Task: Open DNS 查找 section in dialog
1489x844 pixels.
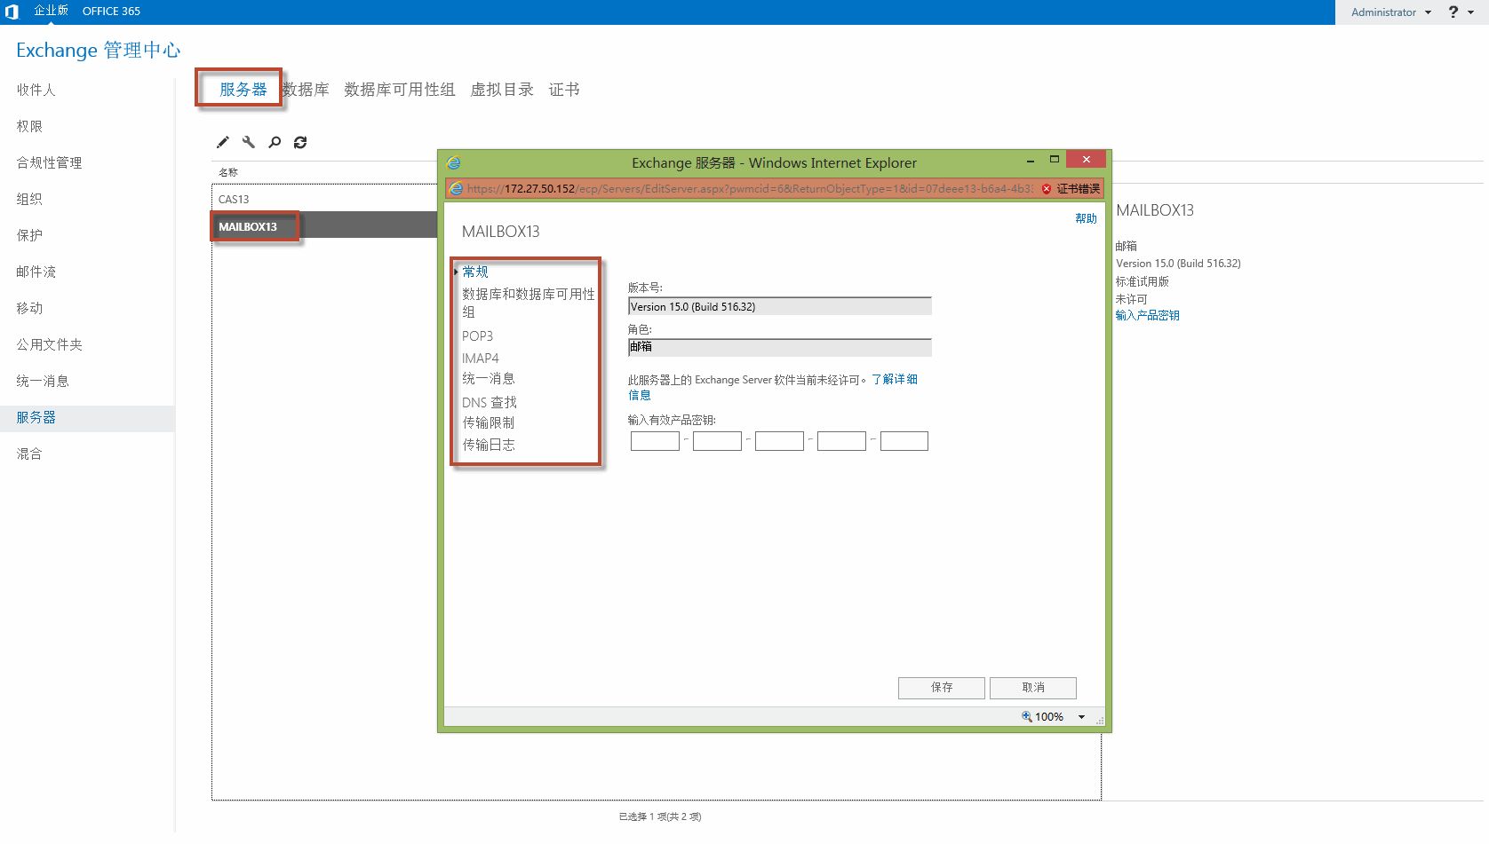Action: (x=490, y=402)
